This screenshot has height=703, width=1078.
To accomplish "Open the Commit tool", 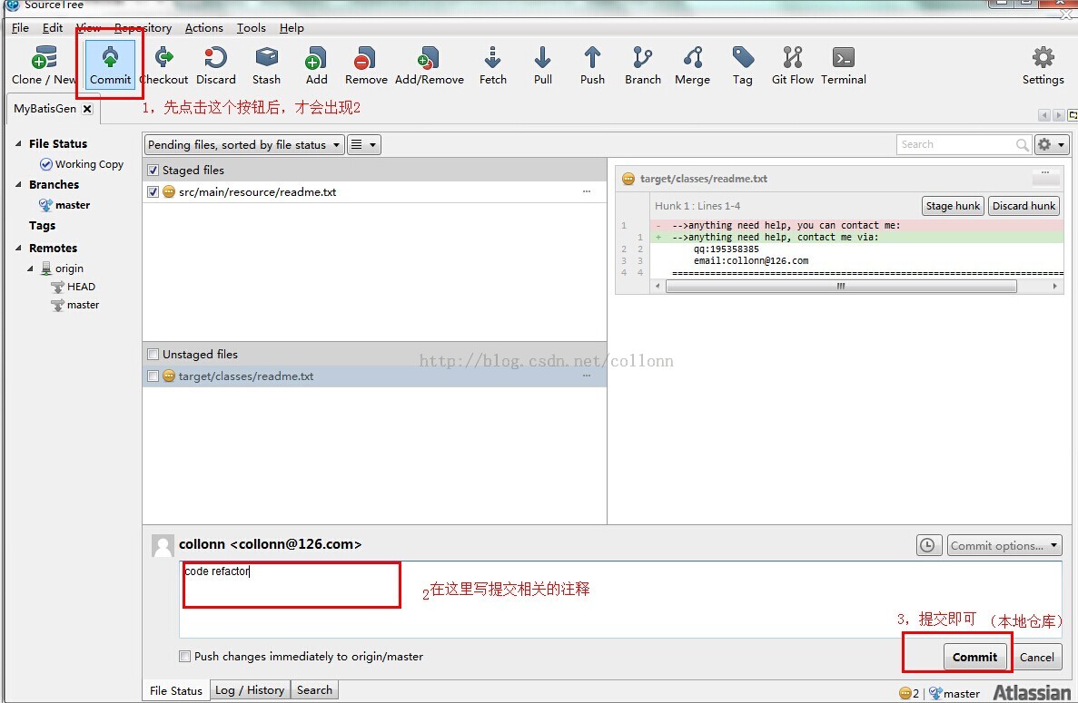I will [109, 63].
